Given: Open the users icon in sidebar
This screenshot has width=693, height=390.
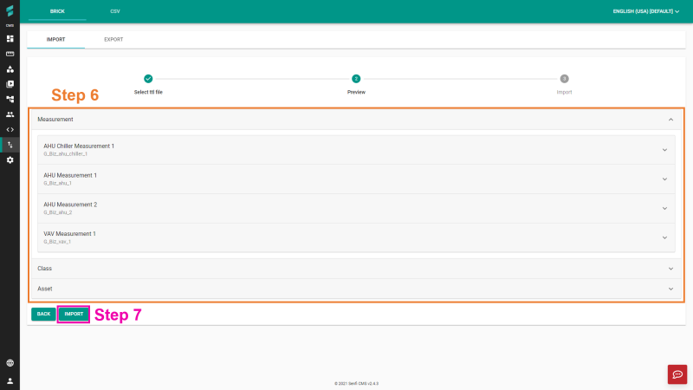Looking at the screenshot, I should (10, 114).
